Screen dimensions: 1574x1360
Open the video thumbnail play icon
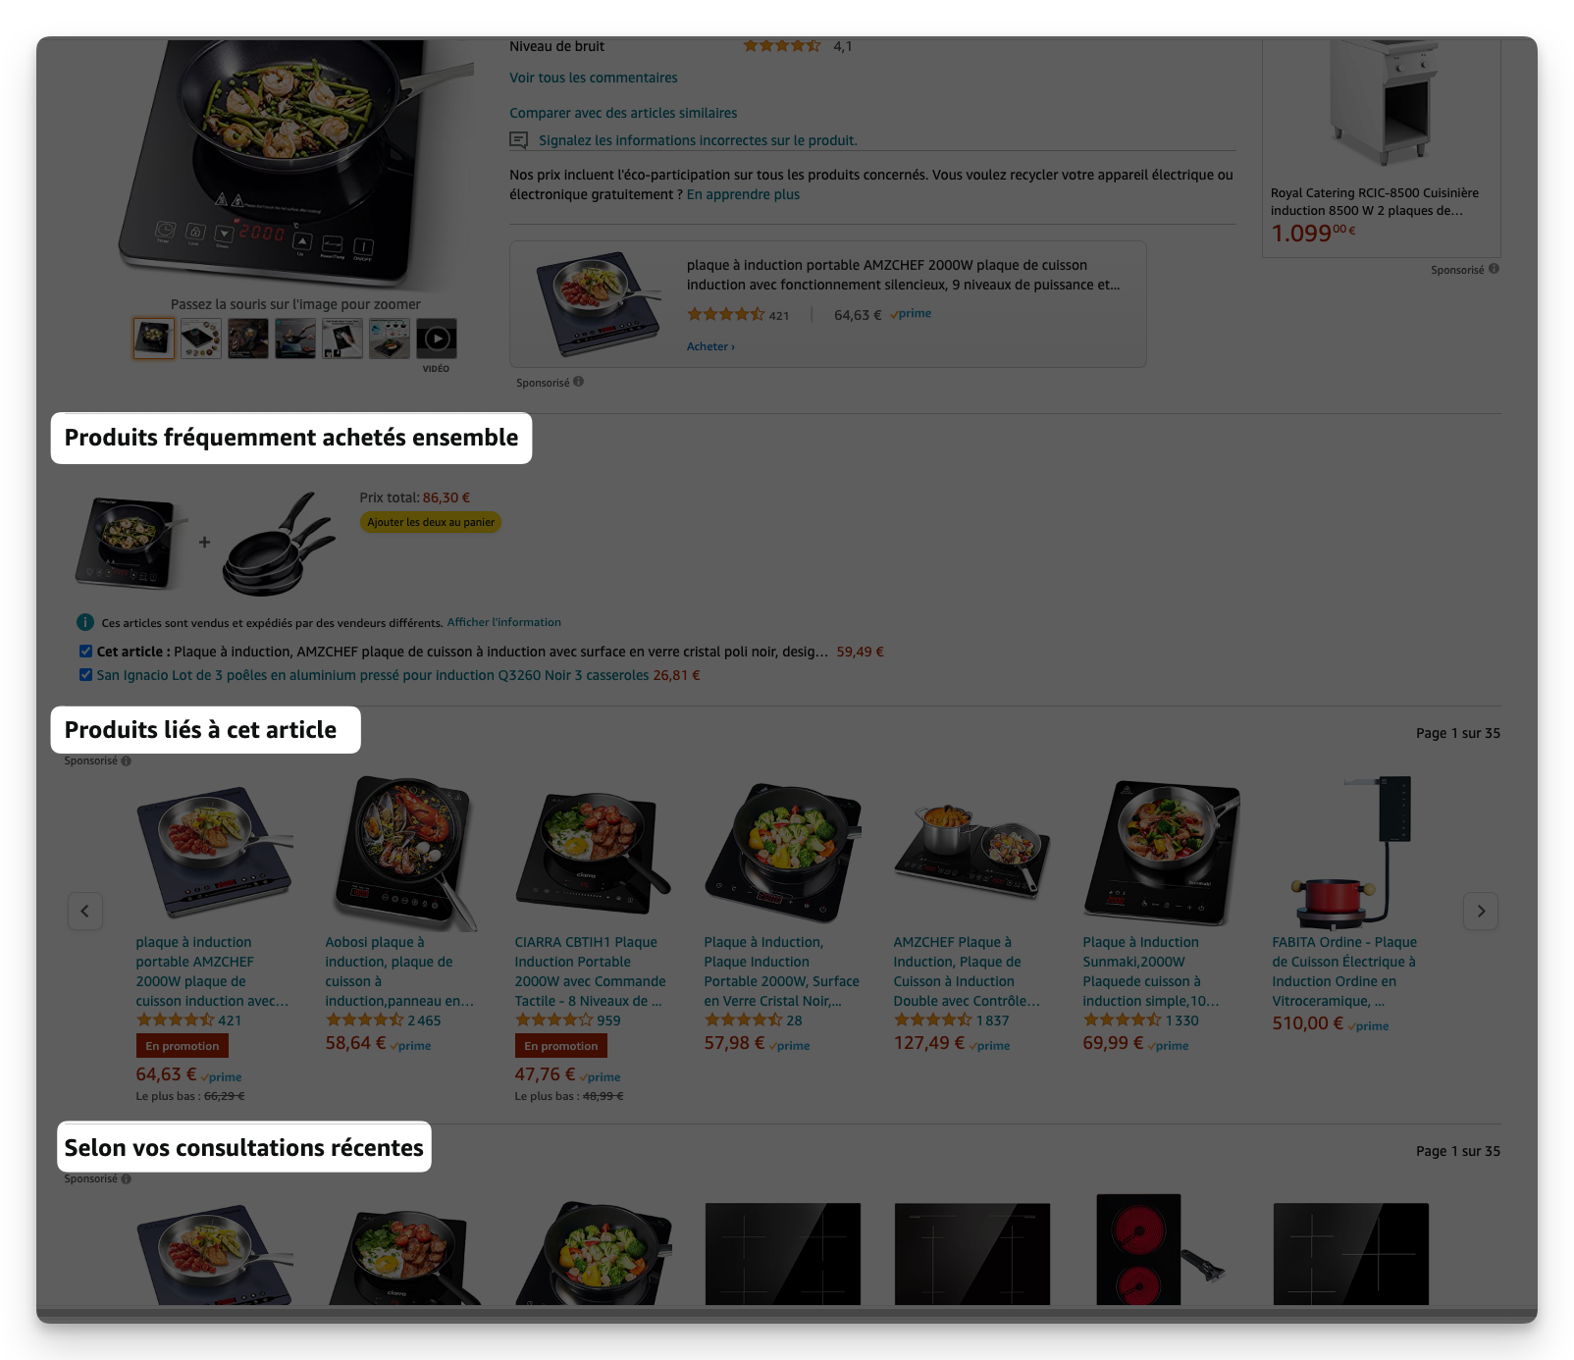[x=437, y=339]
